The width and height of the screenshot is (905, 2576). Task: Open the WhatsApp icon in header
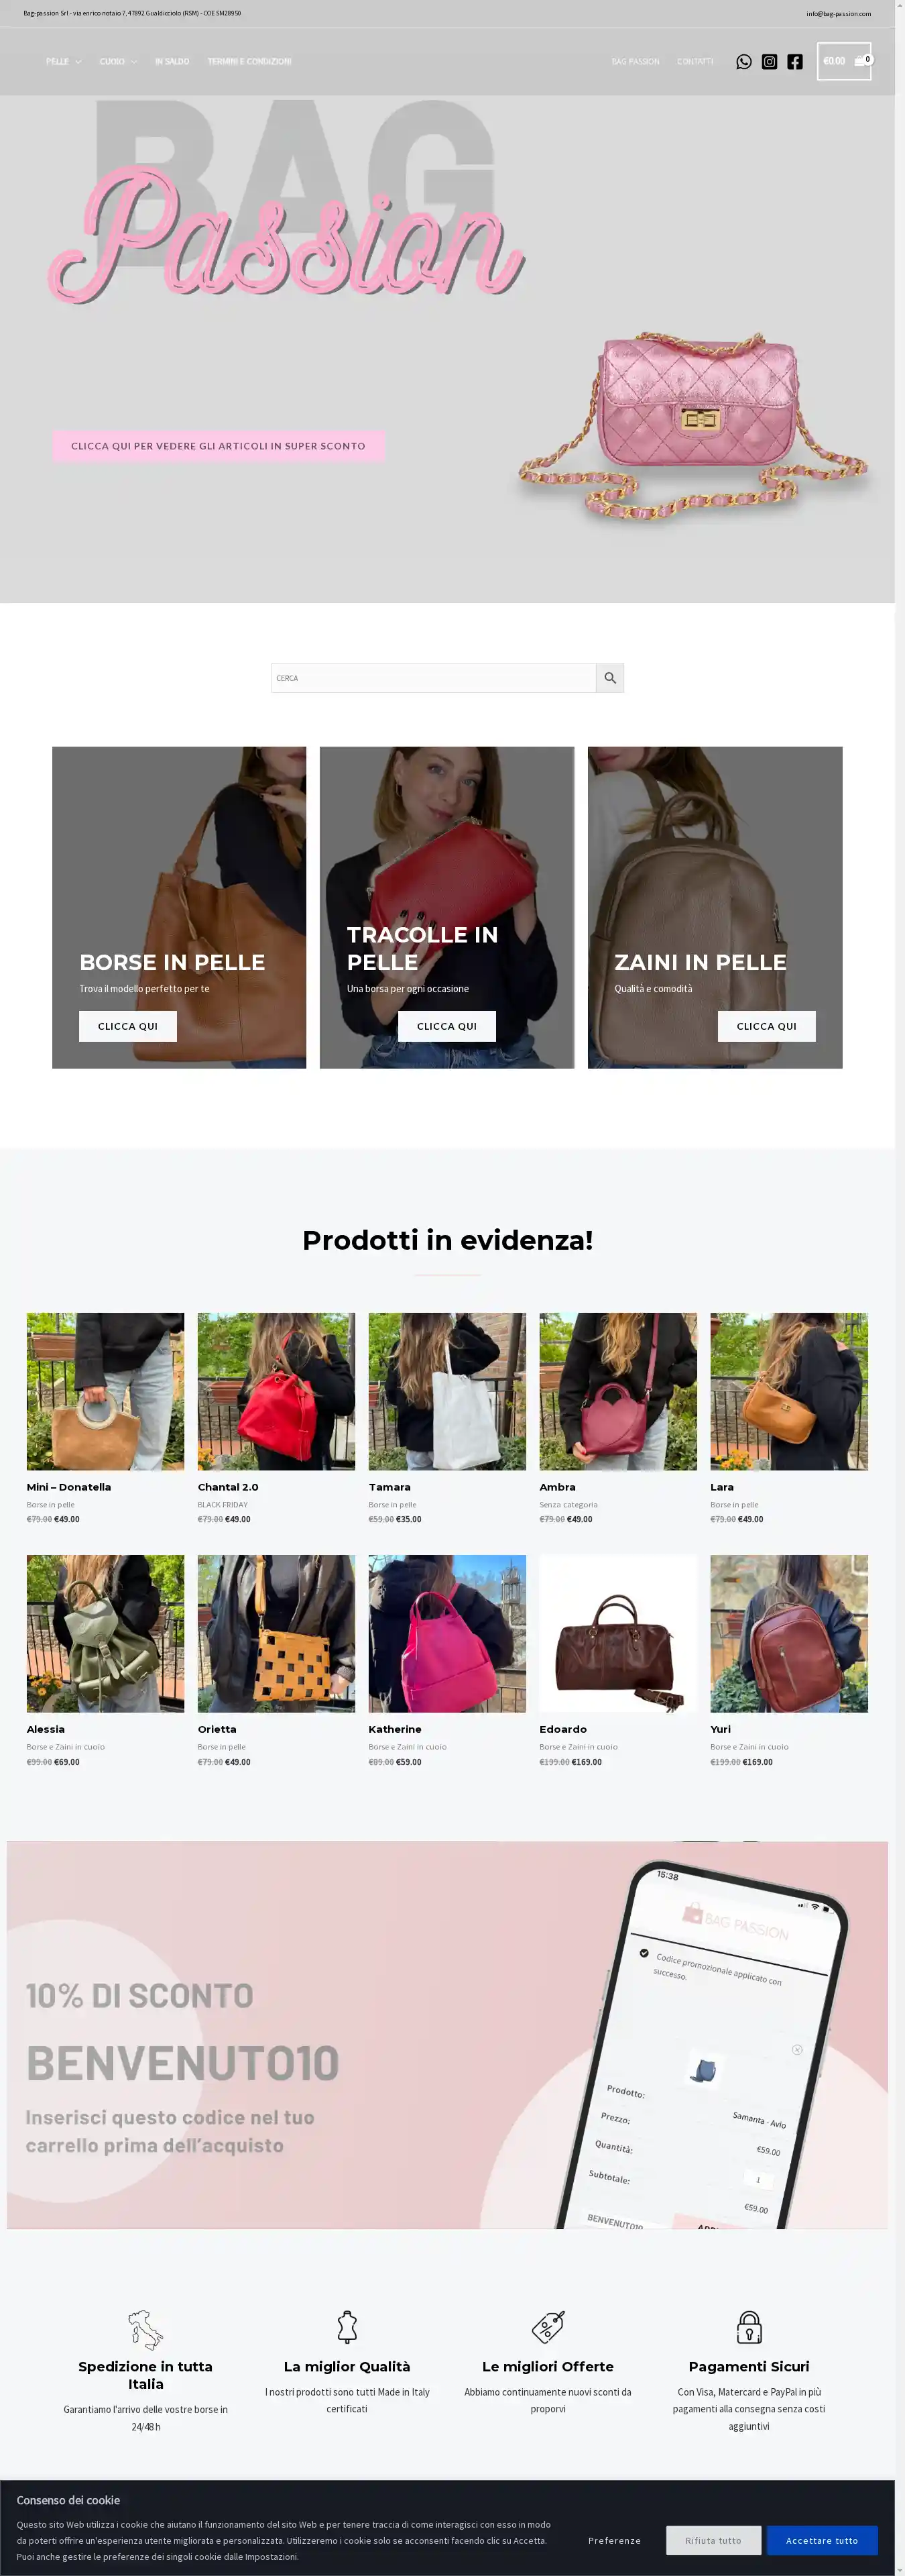(743, 62)
